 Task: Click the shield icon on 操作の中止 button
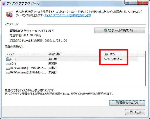pos(118,102)
